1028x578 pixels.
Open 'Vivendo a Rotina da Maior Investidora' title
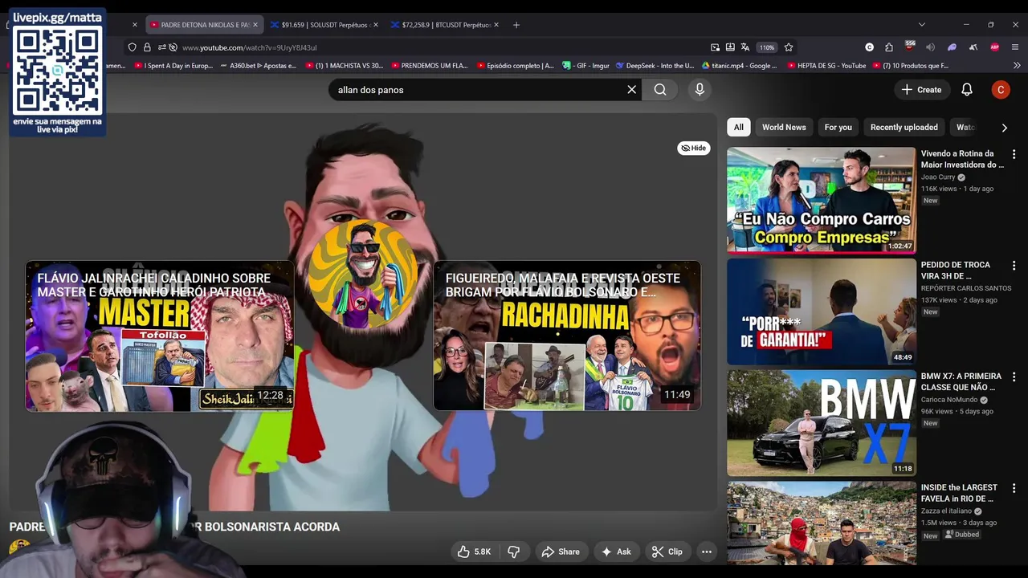pyautogui.click(x=962, y=159)
